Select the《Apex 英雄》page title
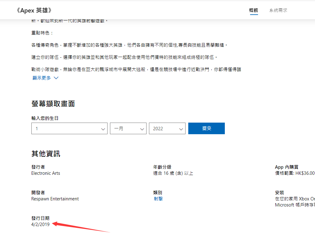 [x=34, y=10]
